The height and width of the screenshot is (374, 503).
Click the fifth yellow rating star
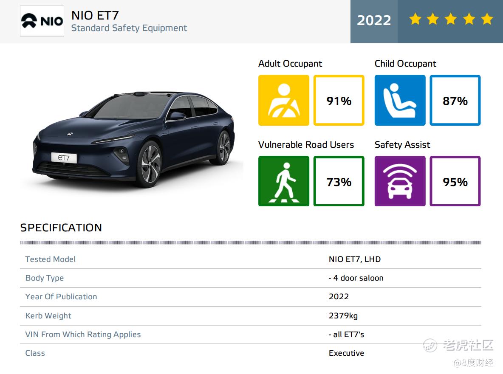[487, 19]
